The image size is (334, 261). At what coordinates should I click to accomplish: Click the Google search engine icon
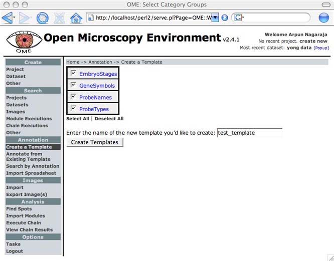[238, 18]
